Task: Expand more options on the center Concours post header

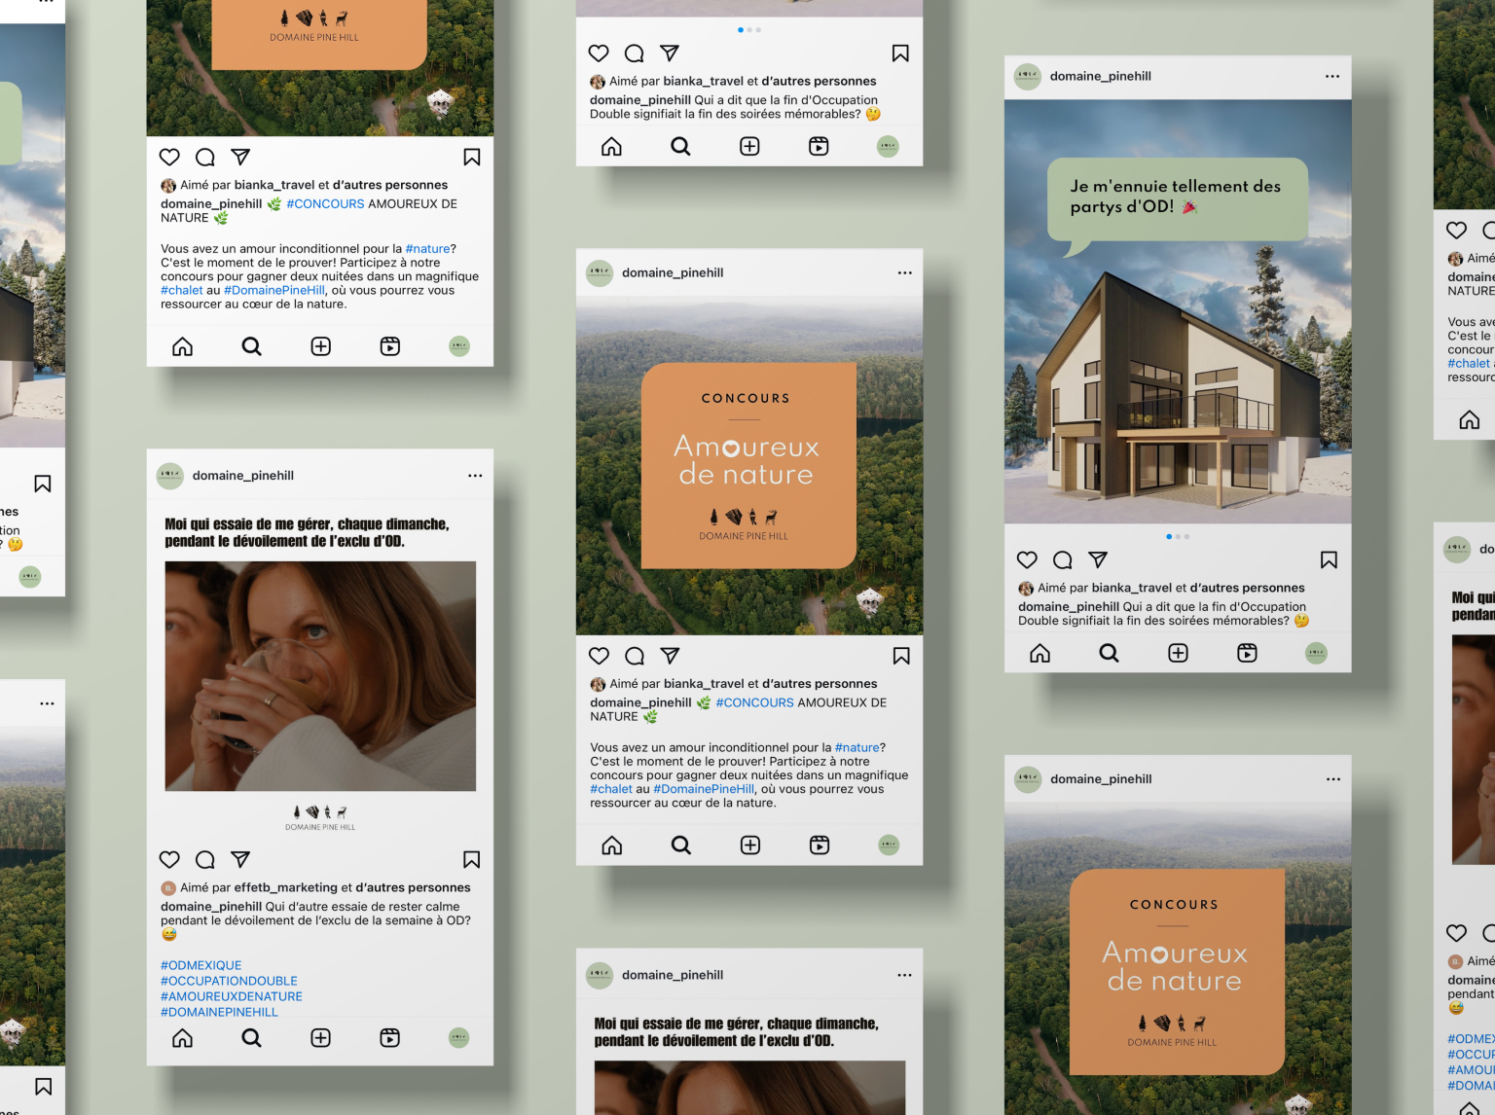Action: [904, 273]
